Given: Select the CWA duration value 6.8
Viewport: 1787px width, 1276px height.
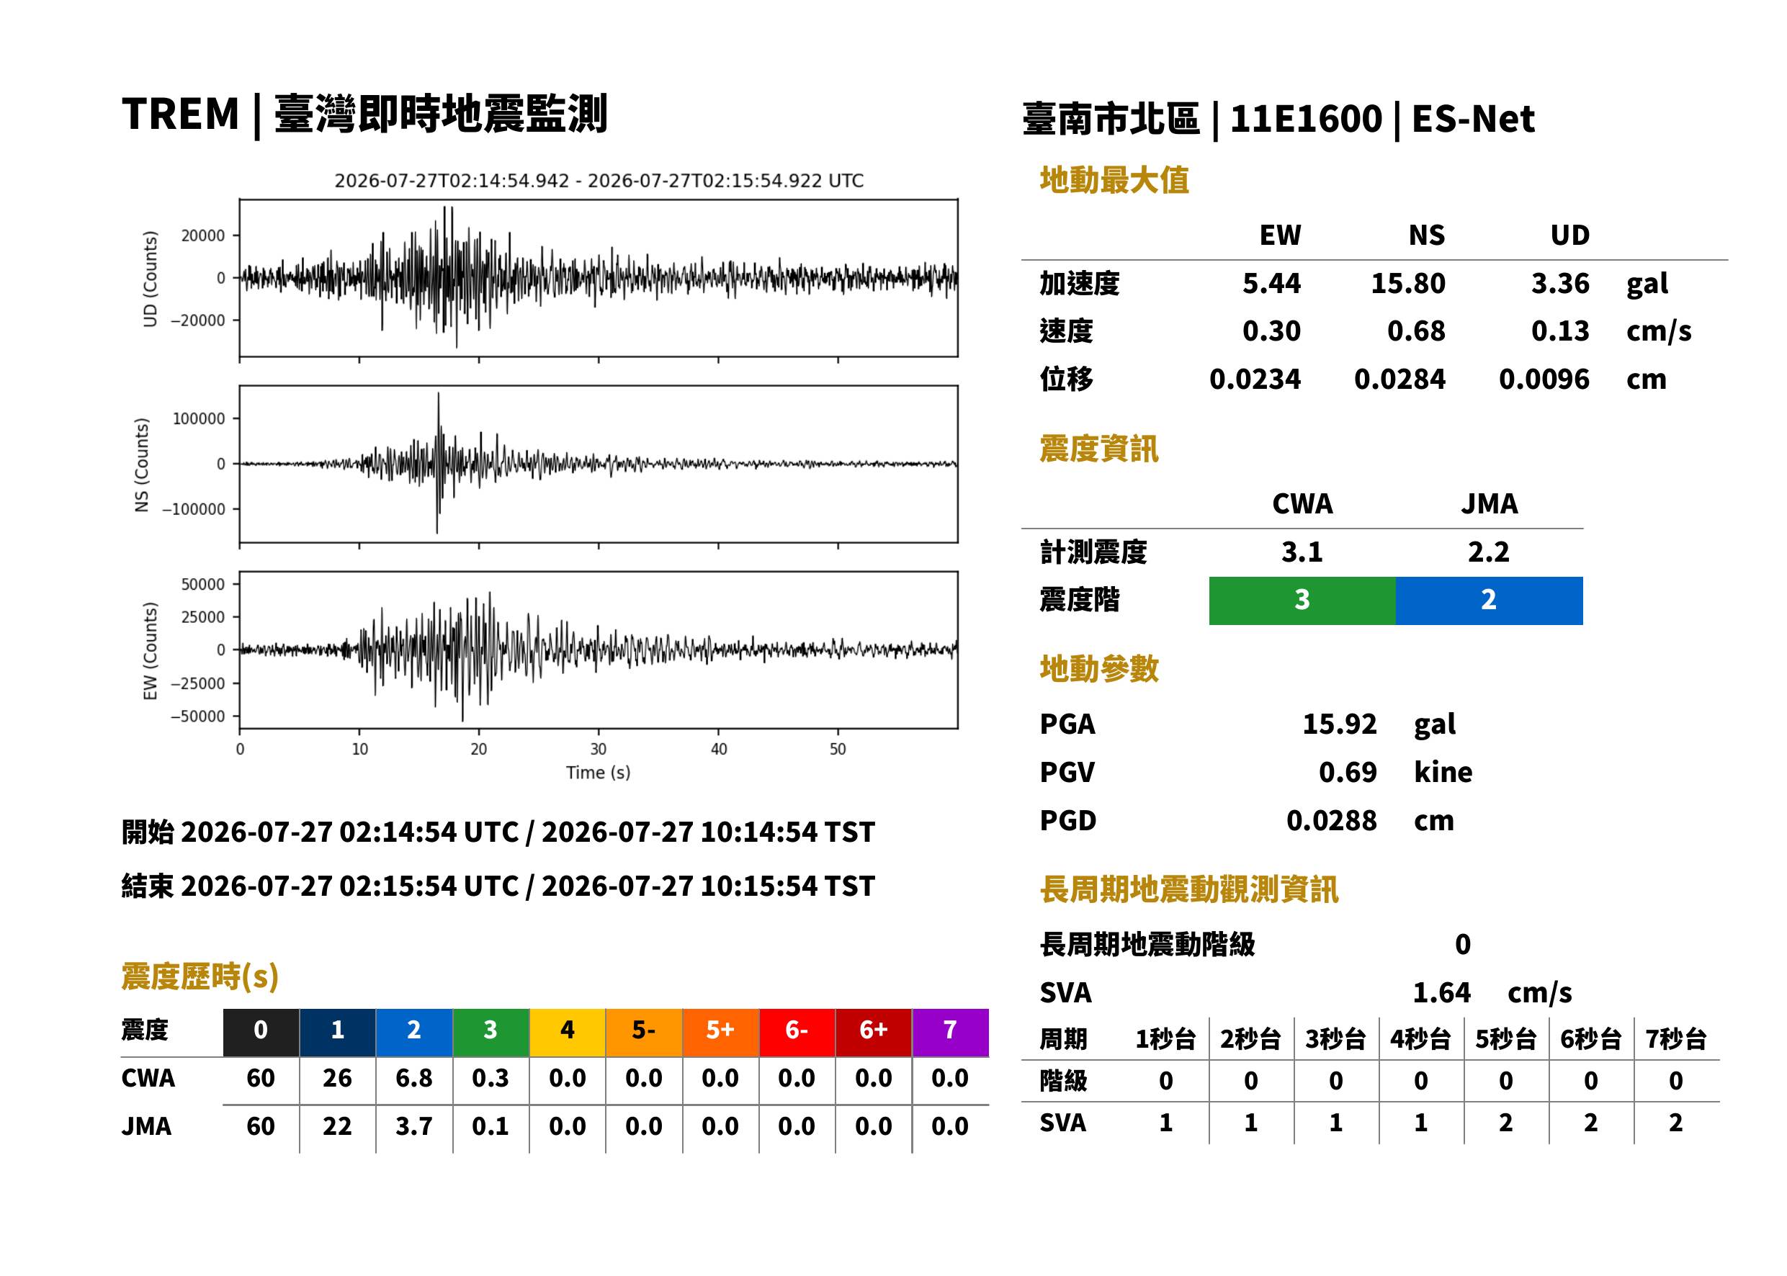Looking at the screenshot, I should (x=414, y=1078).
